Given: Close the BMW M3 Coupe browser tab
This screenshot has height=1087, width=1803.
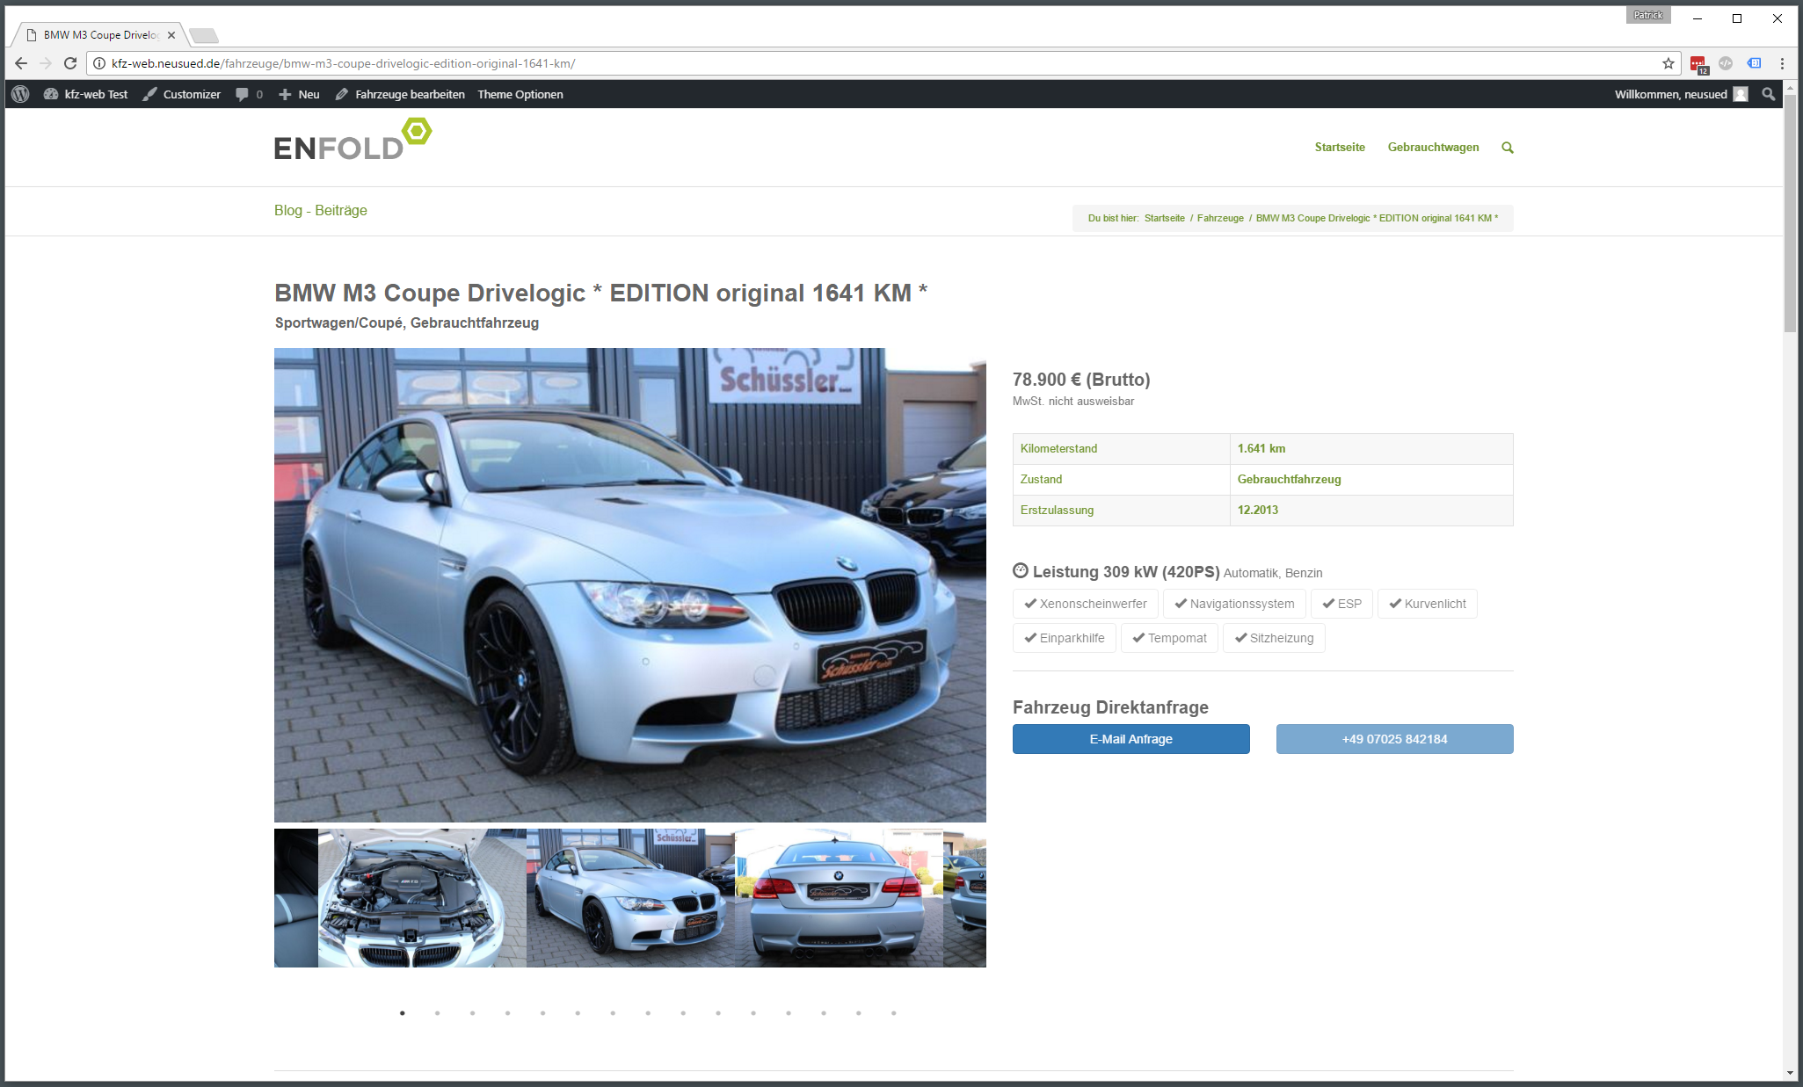Looking at the screenshot, I should (x=171, y=35).
